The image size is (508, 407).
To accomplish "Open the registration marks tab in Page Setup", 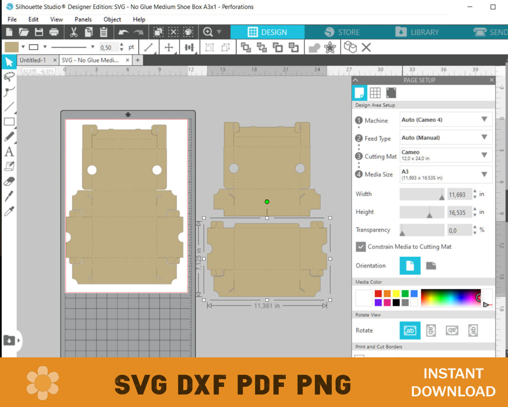I will [x=391, y=93].
